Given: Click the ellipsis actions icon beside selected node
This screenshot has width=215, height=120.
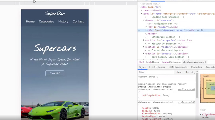Looking at the screenshot, I should click(x=139, y=30).
